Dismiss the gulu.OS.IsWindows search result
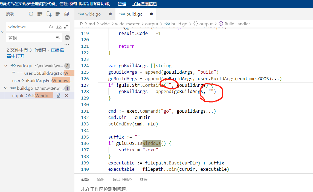The height and width of the screenshot is (192, 313). [x=66, y=95]
